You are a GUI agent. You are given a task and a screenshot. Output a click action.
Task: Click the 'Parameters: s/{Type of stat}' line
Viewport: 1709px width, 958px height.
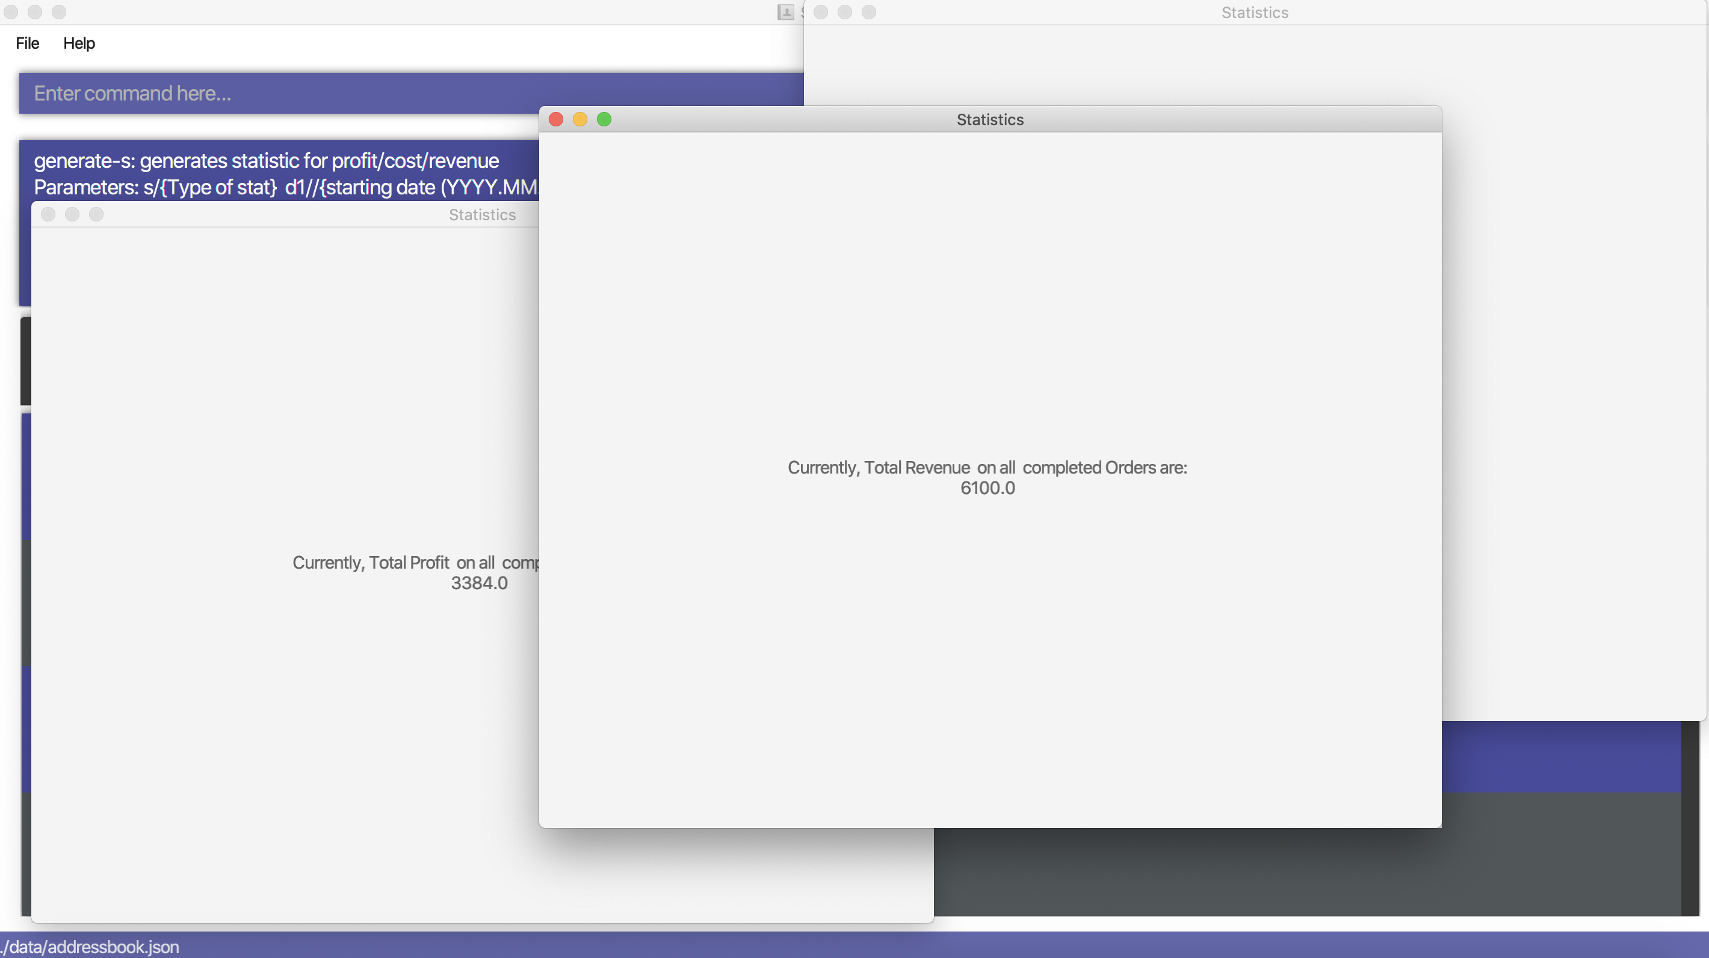point(155,188)
